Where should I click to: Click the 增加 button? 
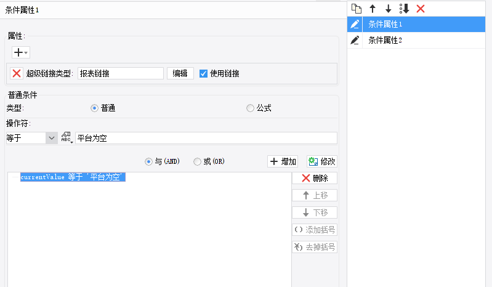(x=283, y=161)
